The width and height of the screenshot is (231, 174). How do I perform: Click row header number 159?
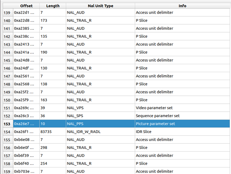click(x=7, y=171)
